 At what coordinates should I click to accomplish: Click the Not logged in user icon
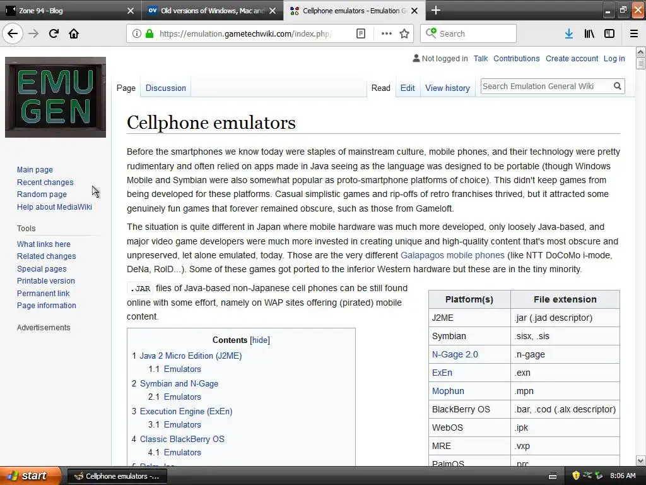416,59
